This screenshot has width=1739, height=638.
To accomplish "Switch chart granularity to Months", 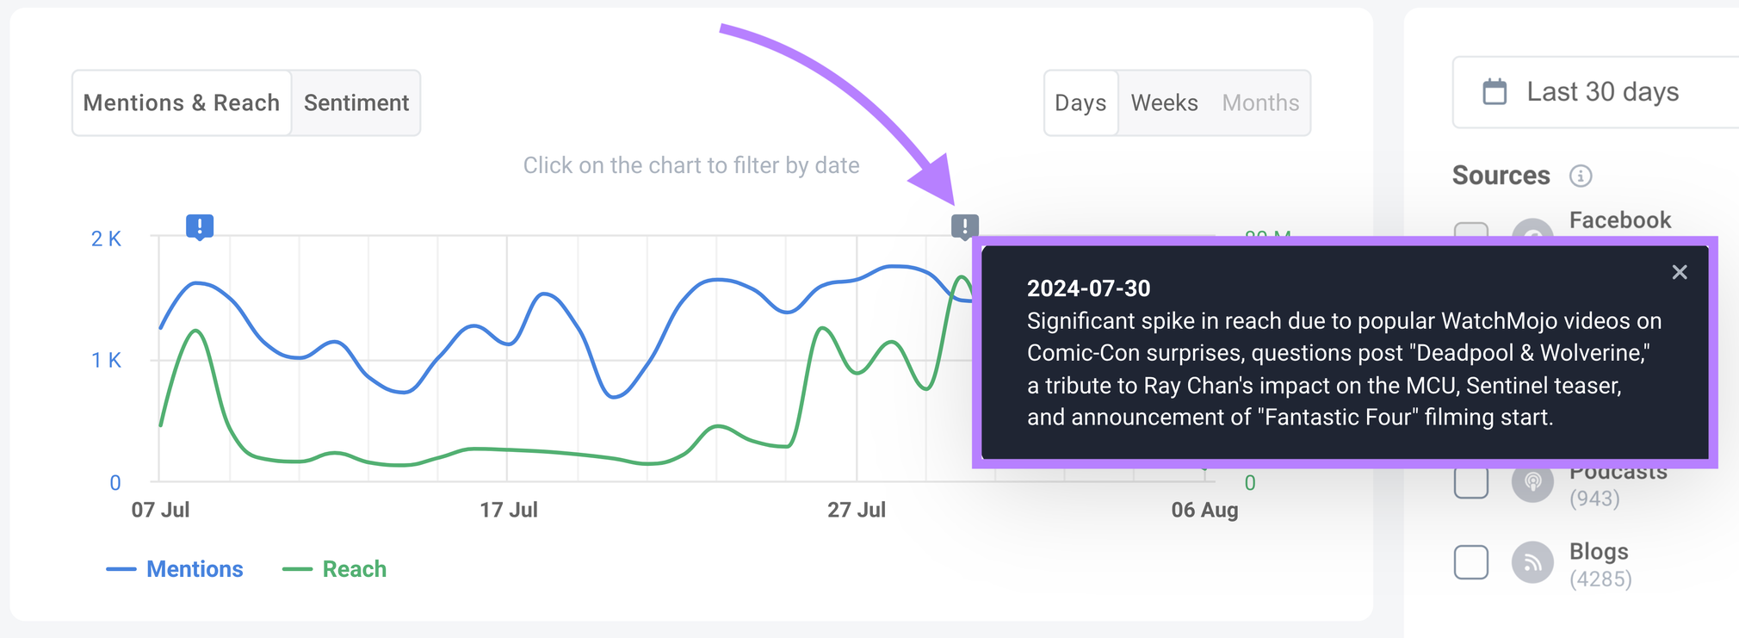I will tap(1259, 102).
